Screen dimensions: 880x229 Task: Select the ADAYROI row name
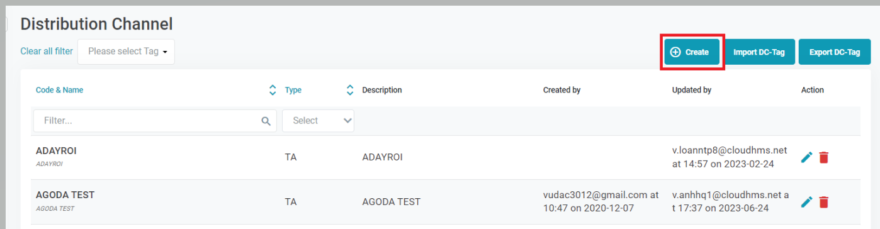[57, 151]
